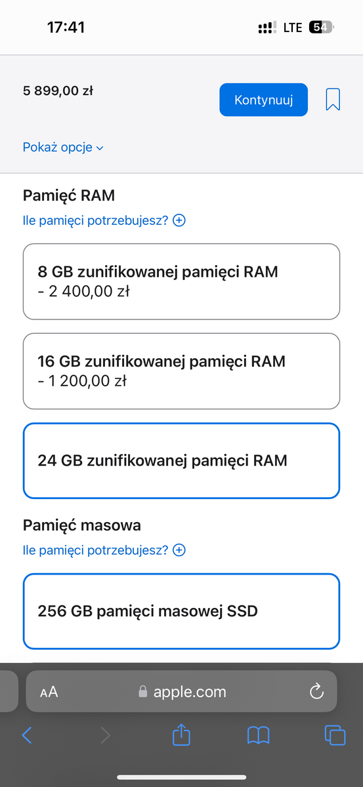Select 16 GB zunifikowanej pamięci RAM option
Image resolution: width=363 pixels, height=787 pixels.
tap(181, 371)
